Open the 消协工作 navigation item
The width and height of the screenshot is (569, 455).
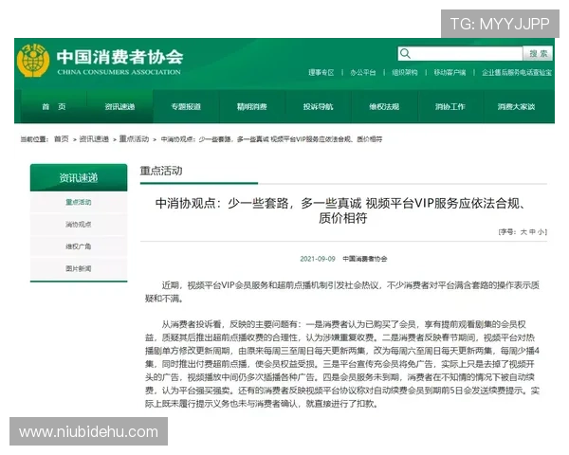(x=450, y=107)
